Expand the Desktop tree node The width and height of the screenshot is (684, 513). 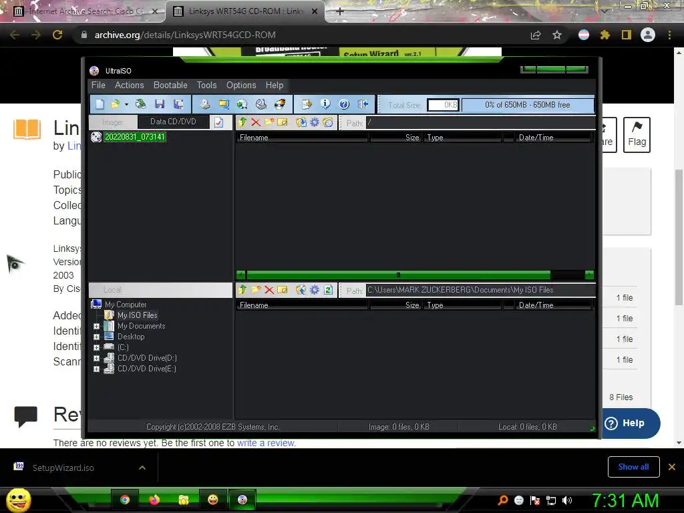point(96,337)
